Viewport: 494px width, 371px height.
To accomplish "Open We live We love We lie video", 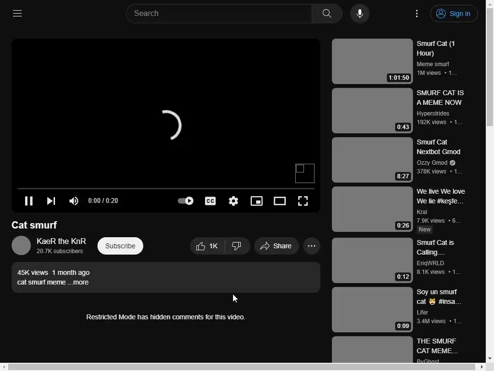I will pos(441,196).
